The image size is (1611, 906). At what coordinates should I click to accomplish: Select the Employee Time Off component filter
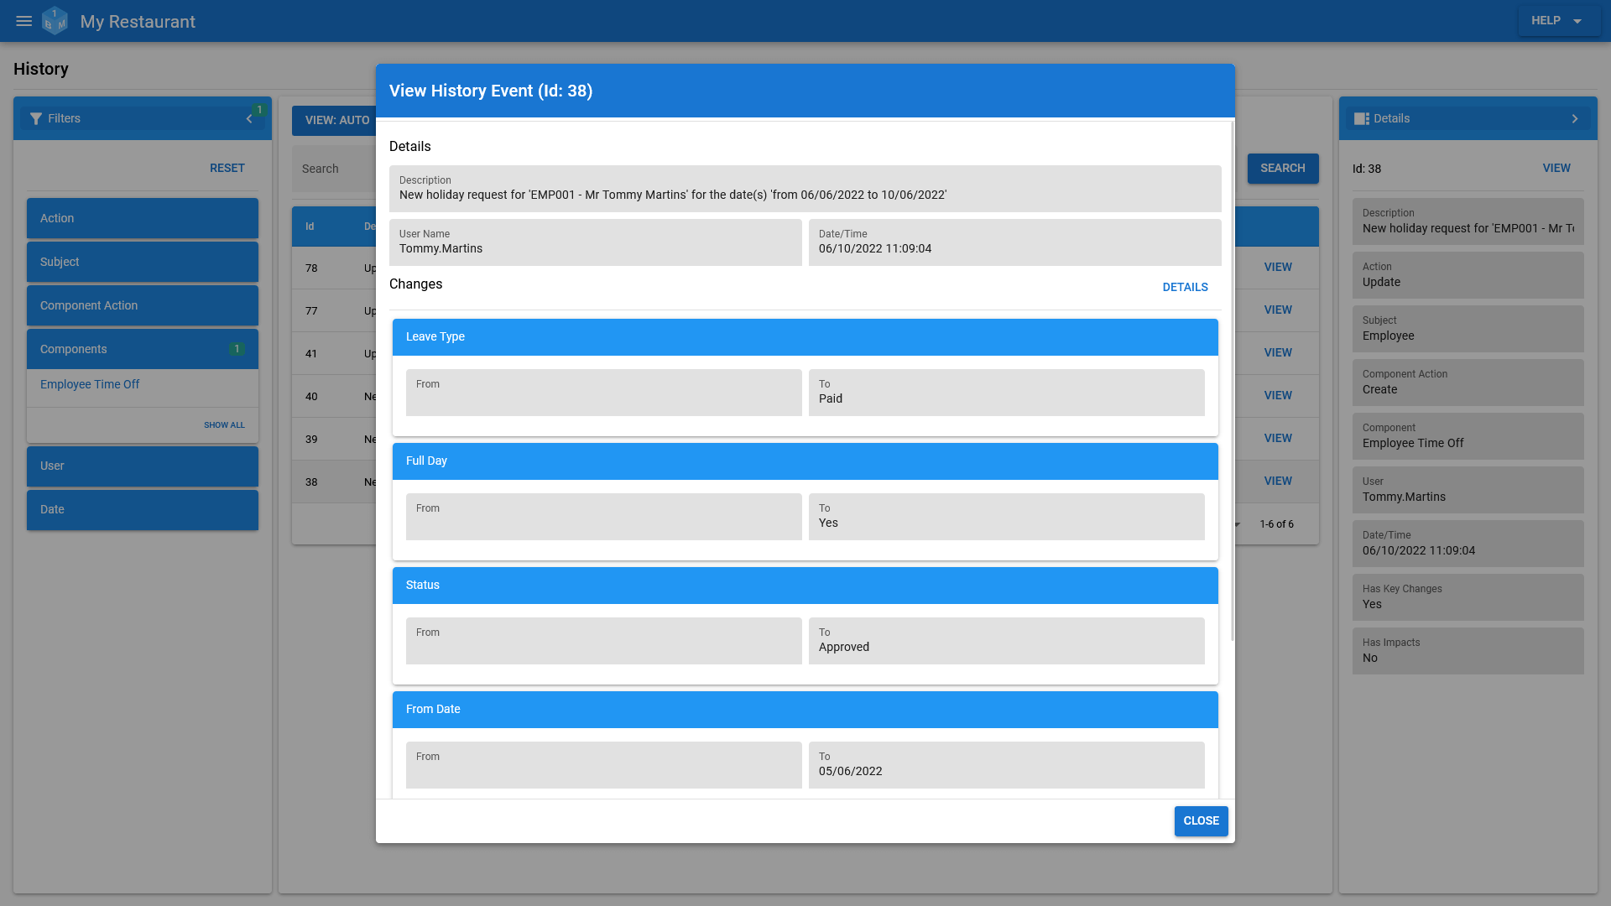90,384
